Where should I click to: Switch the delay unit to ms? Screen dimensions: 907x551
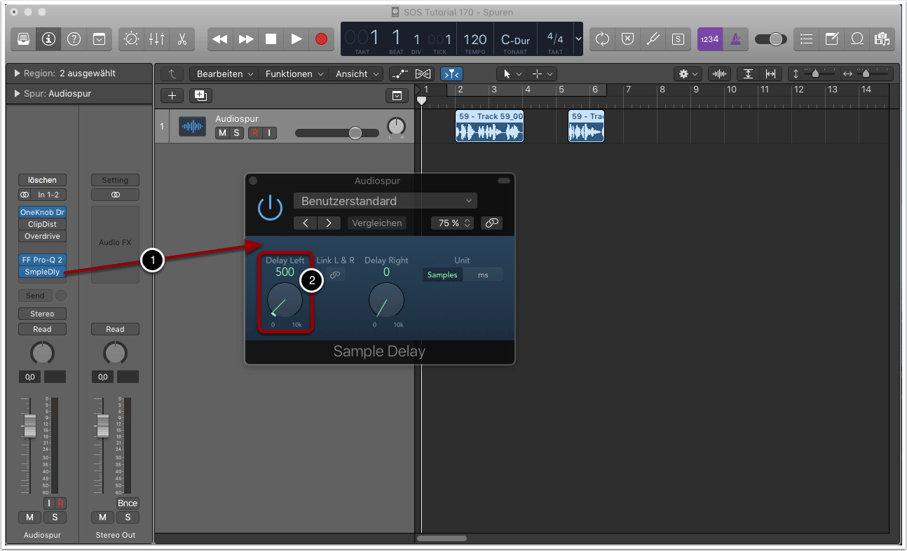(x=483, y=275)
